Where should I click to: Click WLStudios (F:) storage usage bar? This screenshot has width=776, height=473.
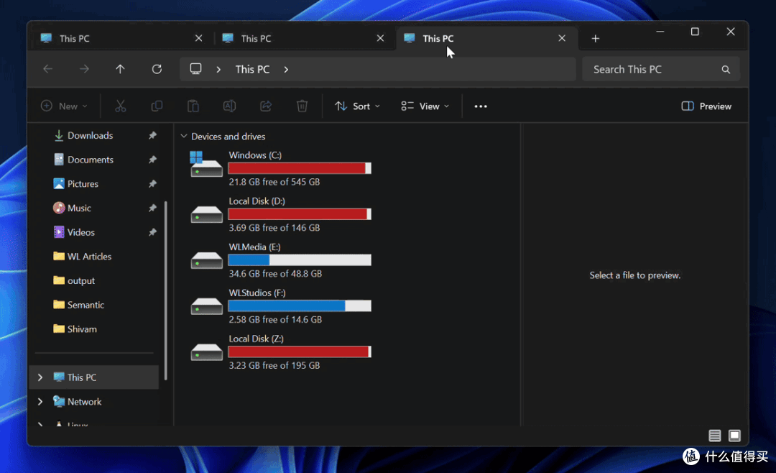pyautogui.click(x=300, y=306)
